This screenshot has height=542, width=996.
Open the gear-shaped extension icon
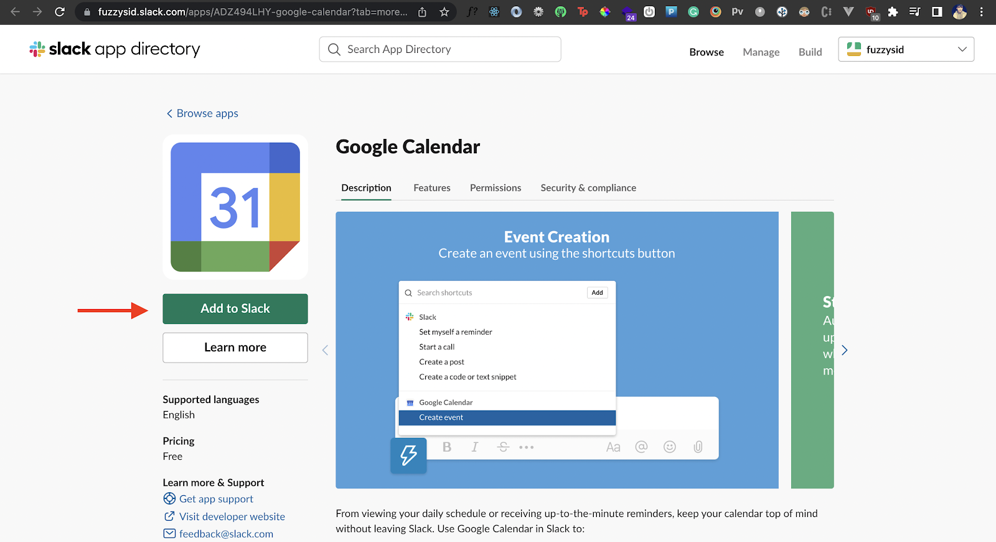538,12
